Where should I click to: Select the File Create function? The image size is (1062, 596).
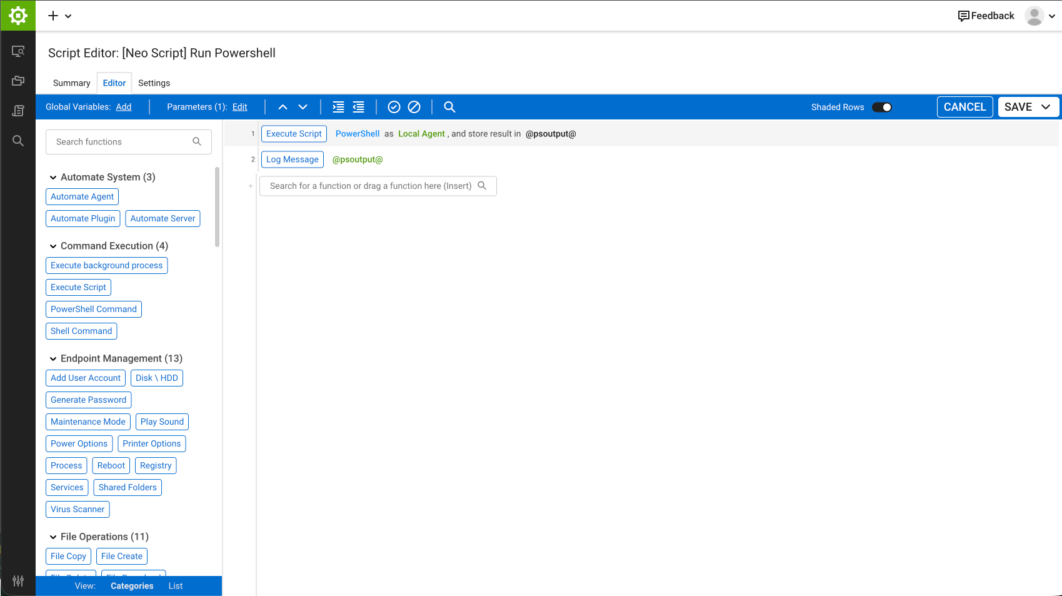click(122, 557)
